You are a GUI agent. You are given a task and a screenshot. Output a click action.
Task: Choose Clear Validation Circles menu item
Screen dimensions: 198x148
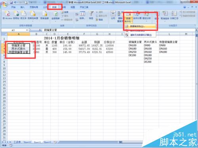pos(140,35)
